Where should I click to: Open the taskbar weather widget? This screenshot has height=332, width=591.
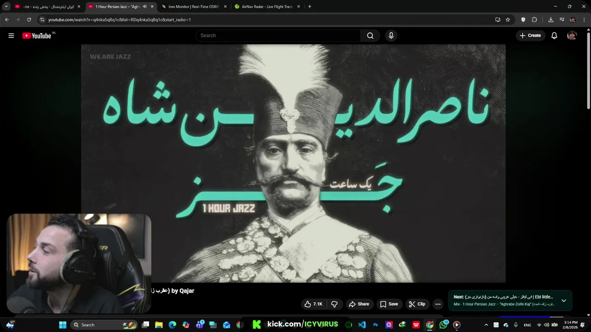(x=10, y=325)
